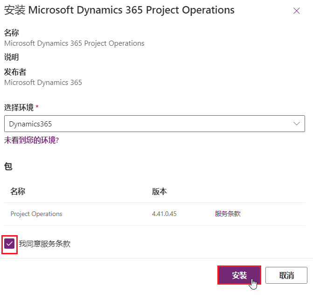Click the 说明 label
Screen dimensions: 313x300
[11, 57]
